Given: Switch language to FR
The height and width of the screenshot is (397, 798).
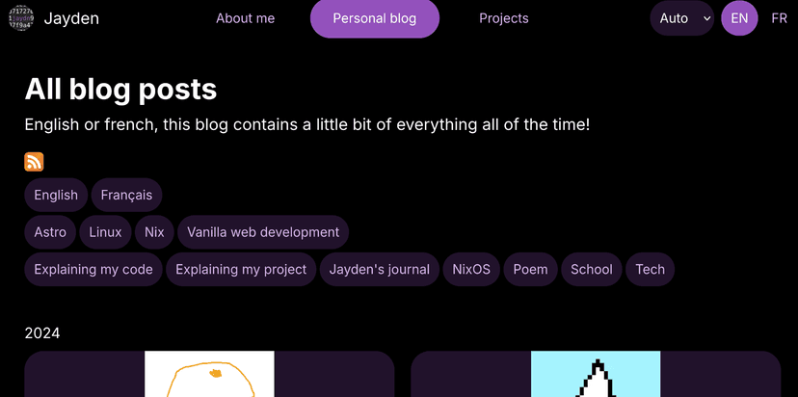Looking at the screenshot, I should click(779, 18).
